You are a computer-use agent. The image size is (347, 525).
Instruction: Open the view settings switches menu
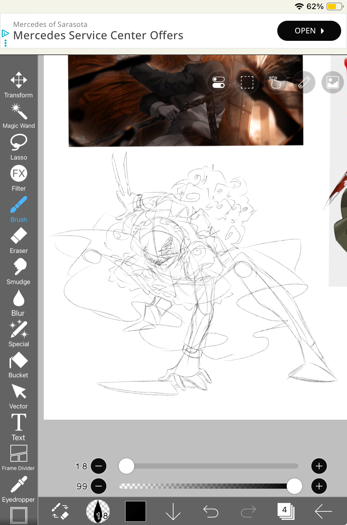[x=219, y=82]
